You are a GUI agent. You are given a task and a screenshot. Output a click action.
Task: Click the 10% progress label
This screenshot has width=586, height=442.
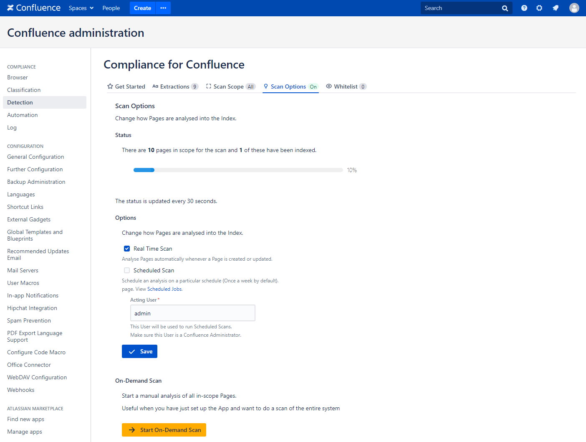pos(352,170)
